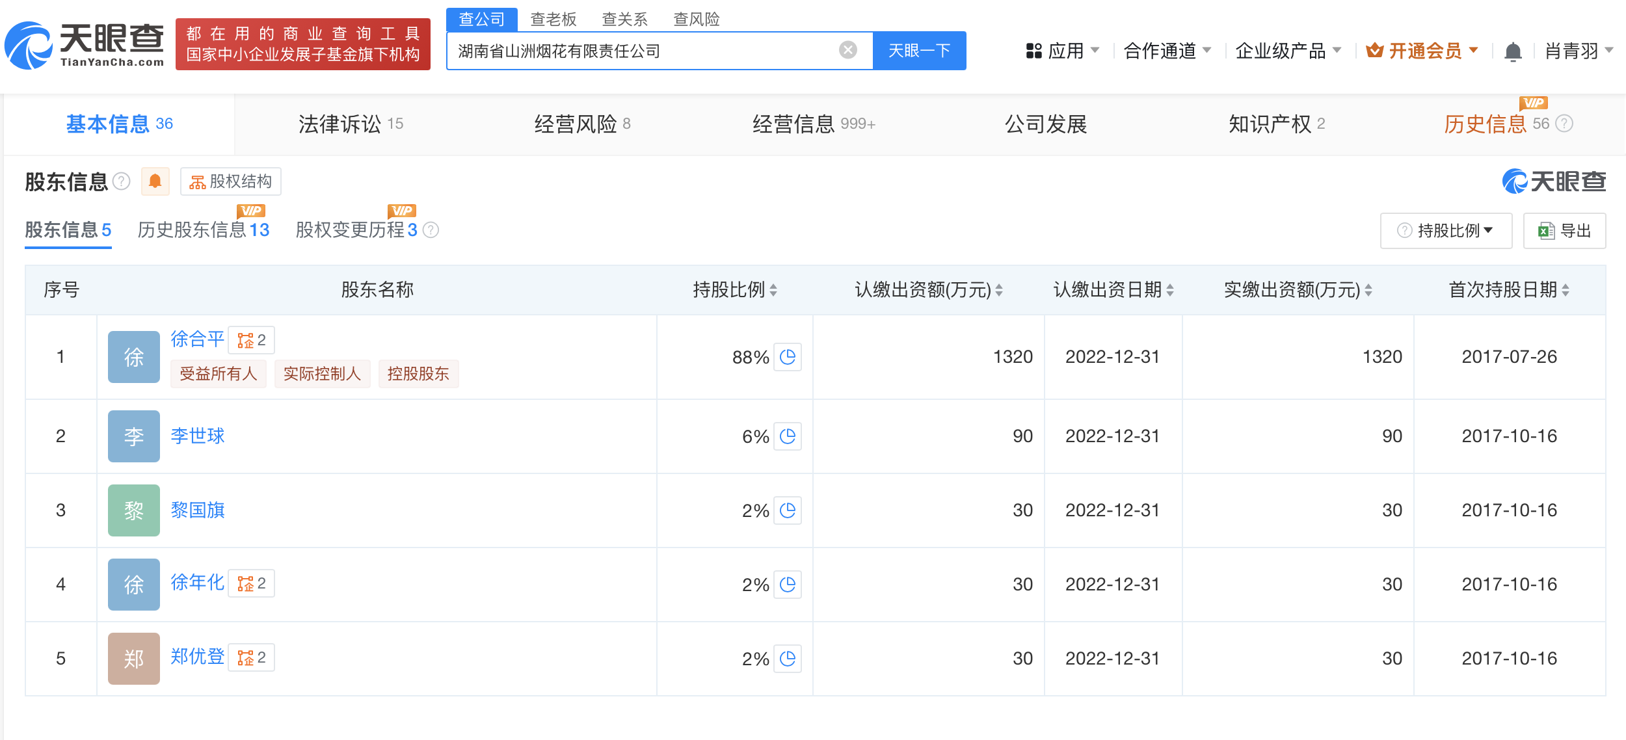Sort table by 持股比例 column arrows

click(773, 290)
